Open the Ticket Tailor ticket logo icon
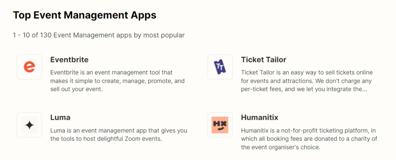The height and width of the screenshot is (160, 396). [220, 67]
